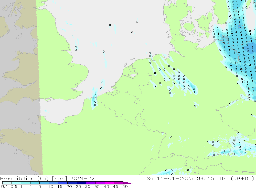Select the lightest cyan 0.1–0.5 legend swatch
Image resolution: width=256 pixels, height=188 pixels.
[7, 183]
